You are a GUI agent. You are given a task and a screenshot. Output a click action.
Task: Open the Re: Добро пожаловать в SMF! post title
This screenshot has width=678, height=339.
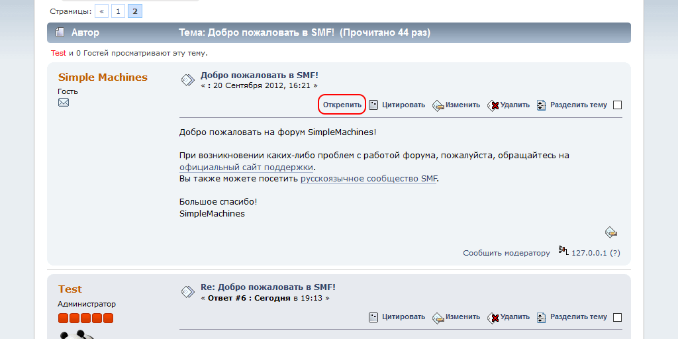pos(268,287)
